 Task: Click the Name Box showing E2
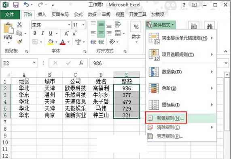19,63
